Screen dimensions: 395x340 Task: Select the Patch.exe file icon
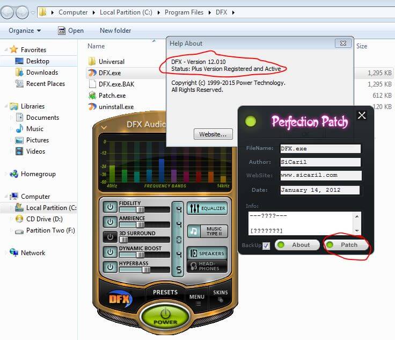92,96
